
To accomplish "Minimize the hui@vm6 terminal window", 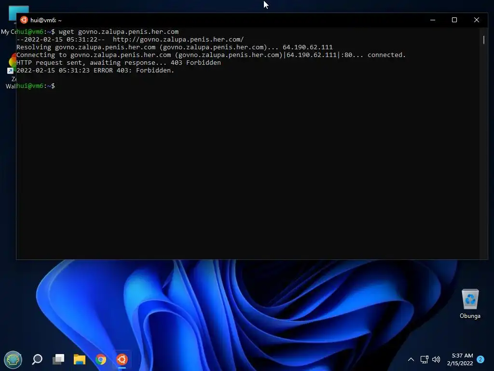I will (433, 20).
